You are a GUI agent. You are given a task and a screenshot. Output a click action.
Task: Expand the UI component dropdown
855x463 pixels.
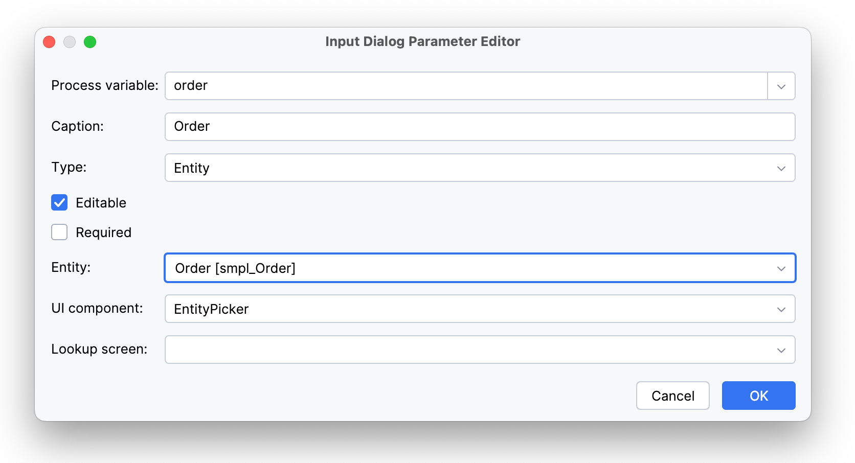pyautogui.click(x=479, y=309)
